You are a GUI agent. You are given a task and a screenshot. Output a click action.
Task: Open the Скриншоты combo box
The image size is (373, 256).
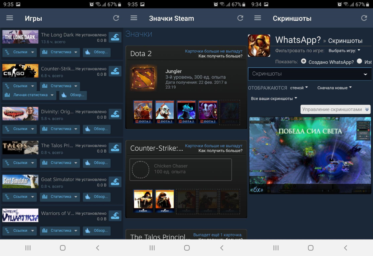point(310,74)
